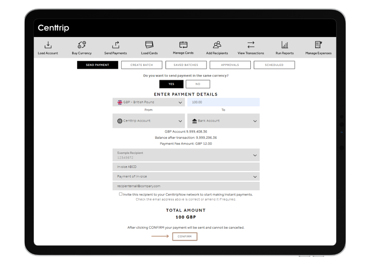This screenshot has width=371, height=267.
Task: Open the Load Cards icon
Action: point(149,45)
